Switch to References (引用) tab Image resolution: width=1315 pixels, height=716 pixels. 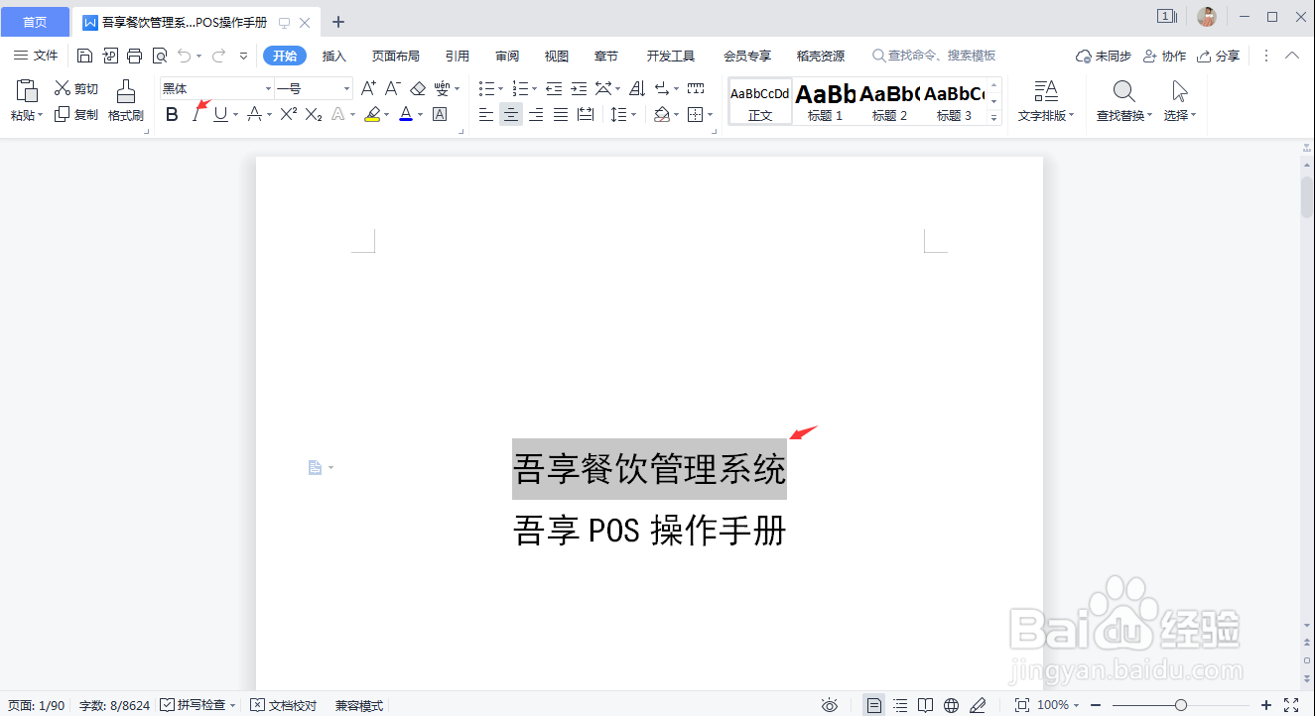coord(458,56)
